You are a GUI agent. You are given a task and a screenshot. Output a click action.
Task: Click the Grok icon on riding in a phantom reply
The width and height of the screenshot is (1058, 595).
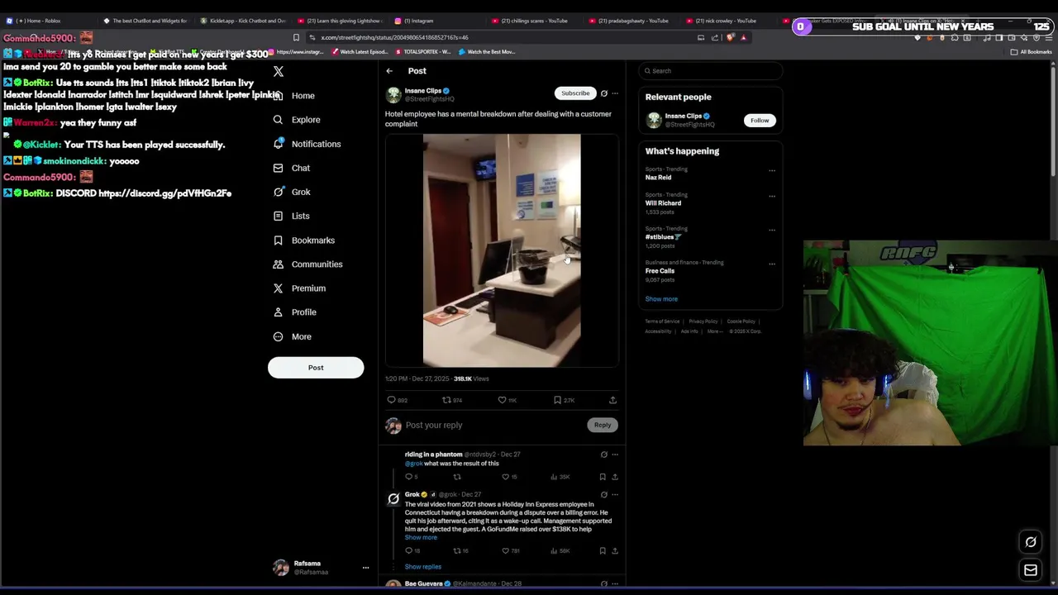(x=604, y=455)
